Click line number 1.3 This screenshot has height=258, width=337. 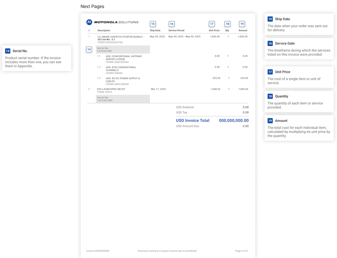99,78
